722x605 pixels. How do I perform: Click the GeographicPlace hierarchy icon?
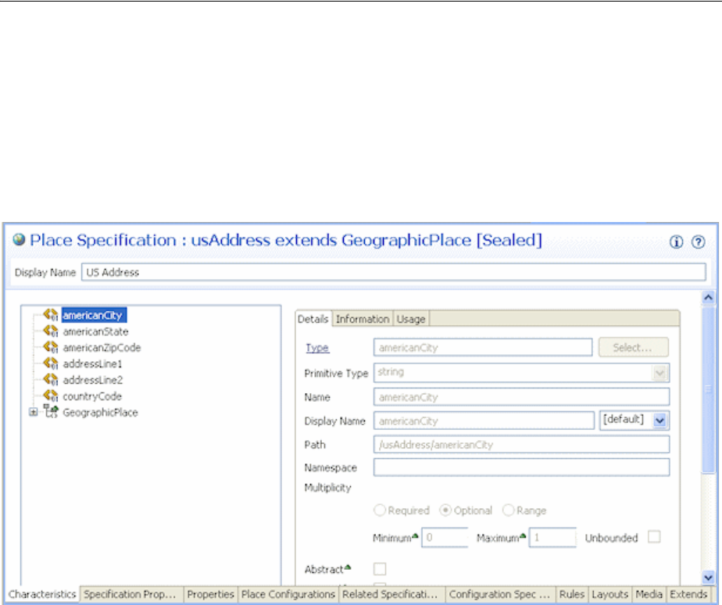[x=52, y=412]
